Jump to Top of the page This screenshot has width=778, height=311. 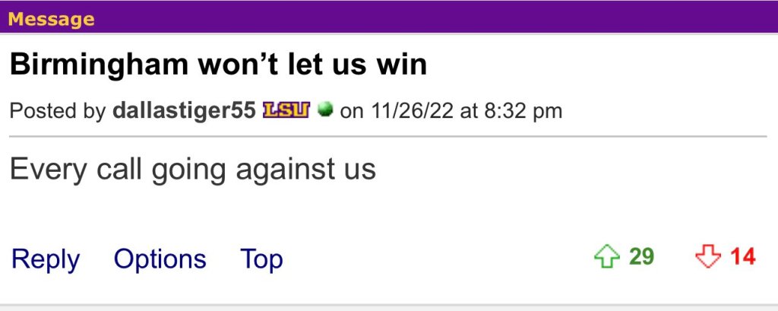pos(261,259)
